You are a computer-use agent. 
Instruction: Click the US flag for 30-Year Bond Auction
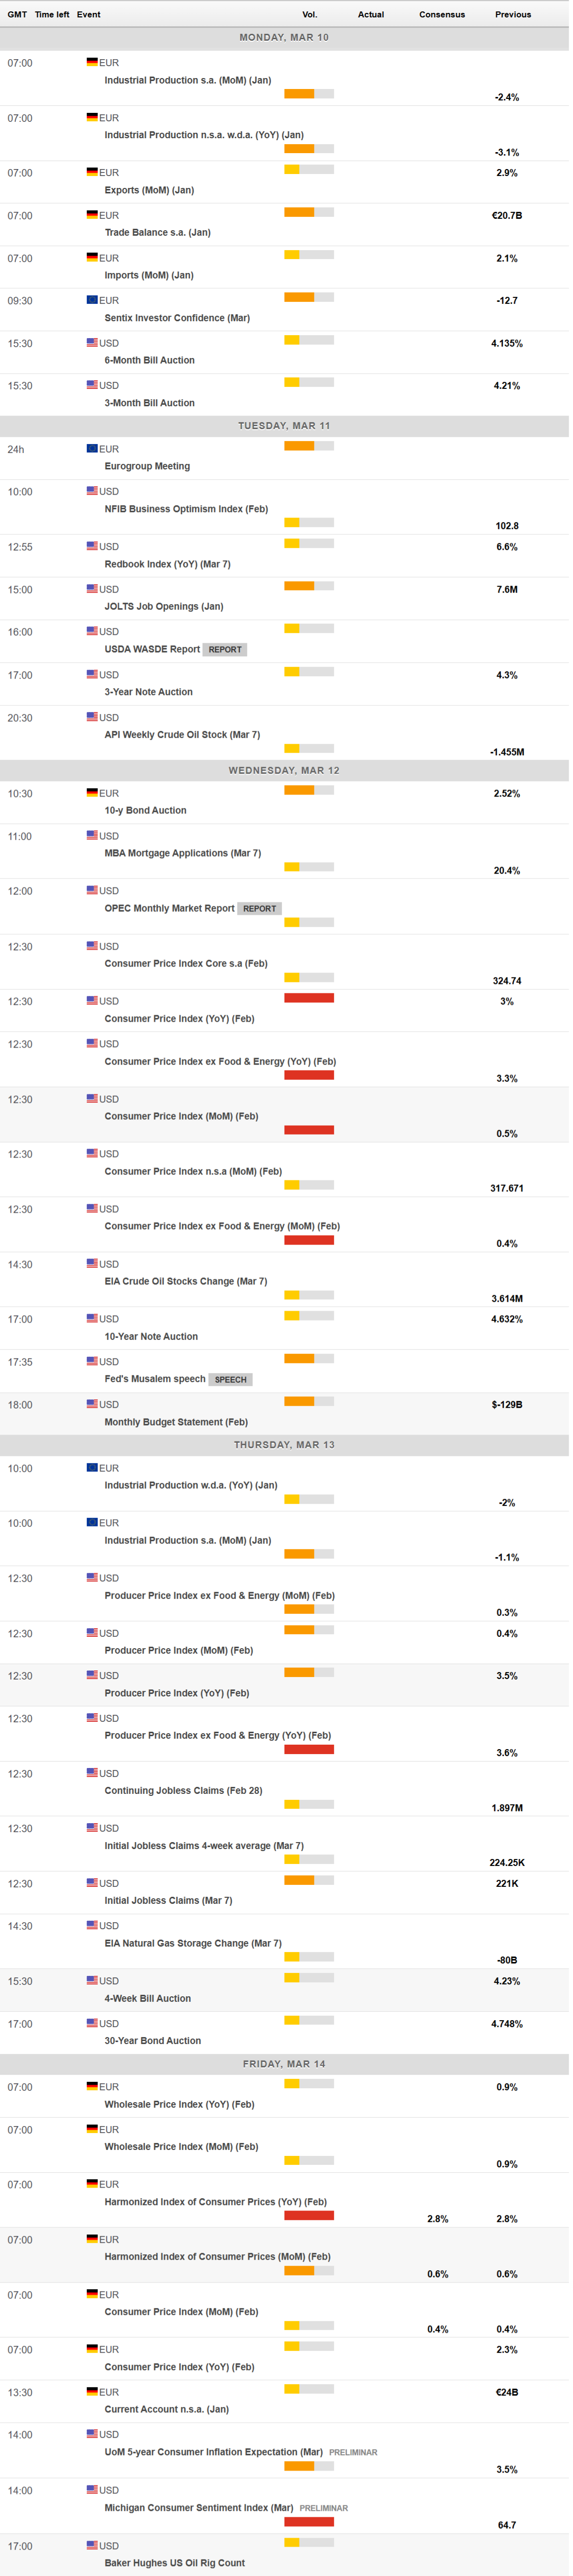92,2023
